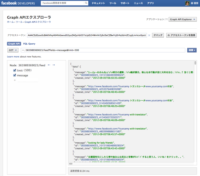The width and height of the screenshot is (200, 176).
Task: Click the id 365989369023_425337640835098 link
Action: click(101, 89)
